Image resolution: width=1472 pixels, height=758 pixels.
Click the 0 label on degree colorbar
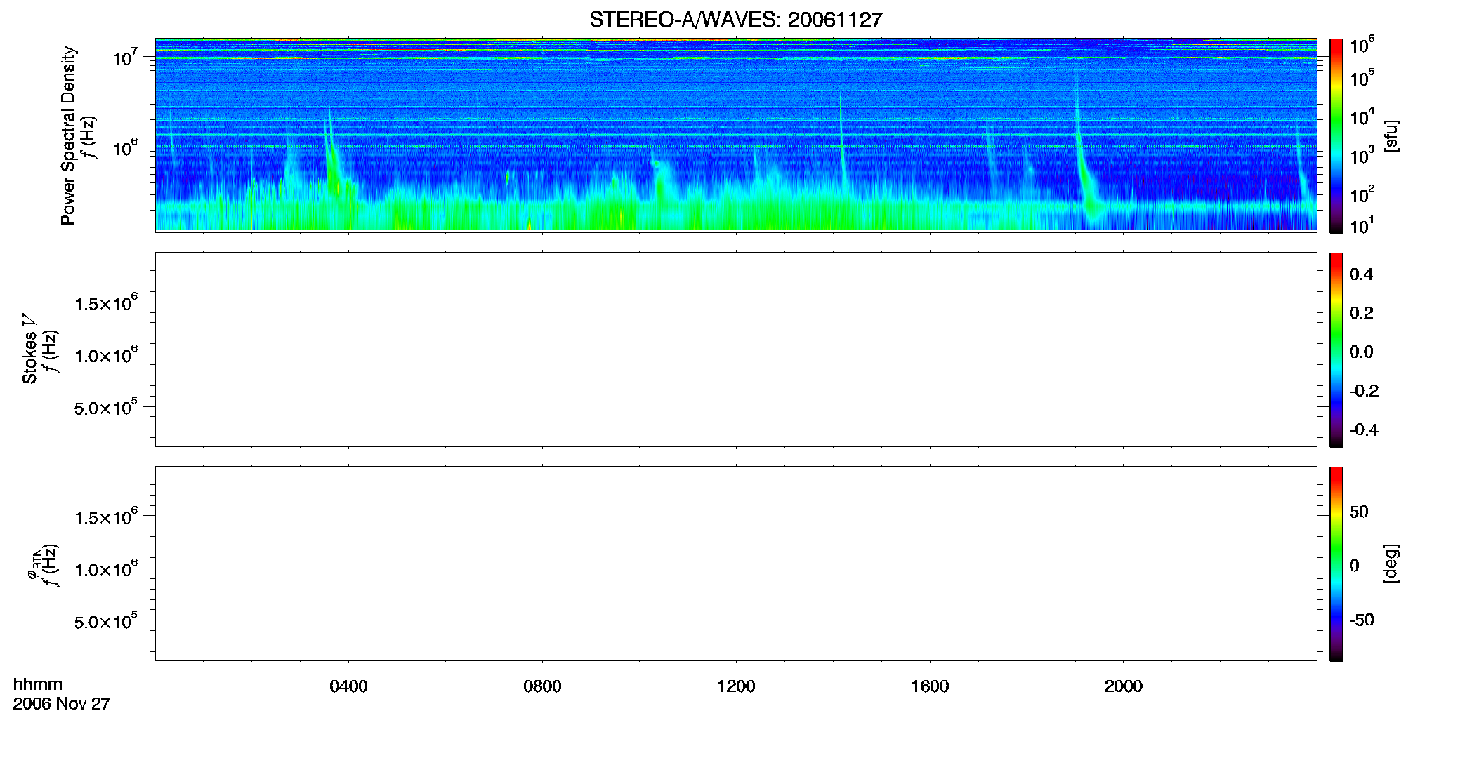[x=1354, y=566]
